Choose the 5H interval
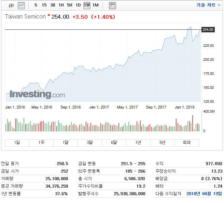Screen dimensions: 224x203 (x=70, y=5)
